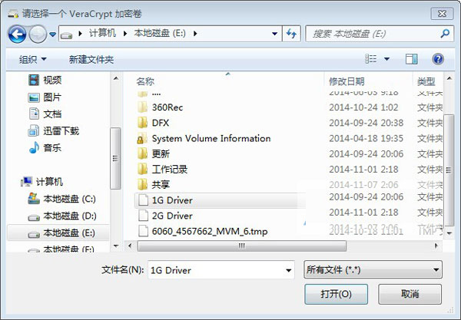Toggle the preview pane icon
The height and width of the screenshot is (320, 461).
(411, 59)
